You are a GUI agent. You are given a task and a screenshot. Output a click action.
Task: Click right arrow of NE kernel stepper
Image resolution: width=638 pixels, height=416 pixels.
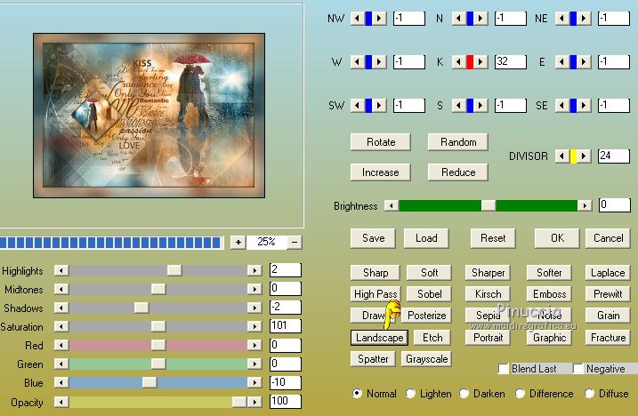tap(584, 19)
